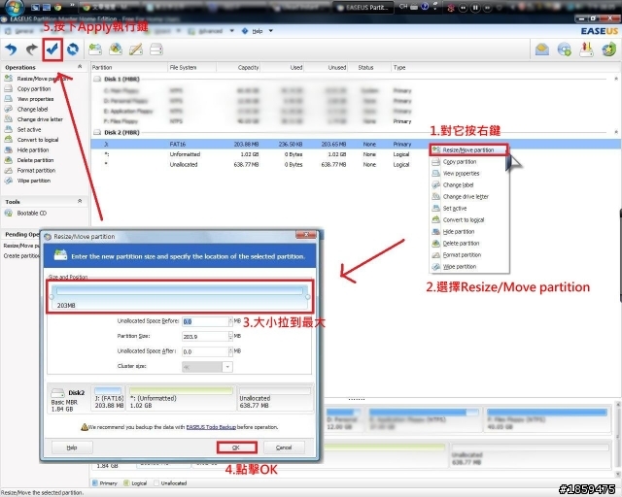622x497 pixels.
Task: Focus the Unallocated Space After field
Action: point(205,351)
